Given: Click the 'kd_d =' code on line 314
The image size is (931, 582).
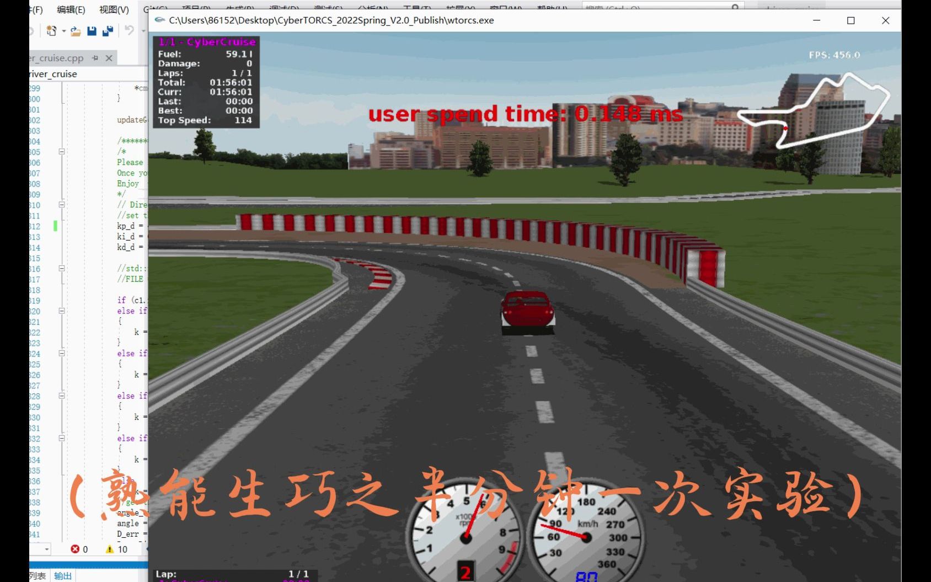Looking at the screenshot, I should 130,247.
